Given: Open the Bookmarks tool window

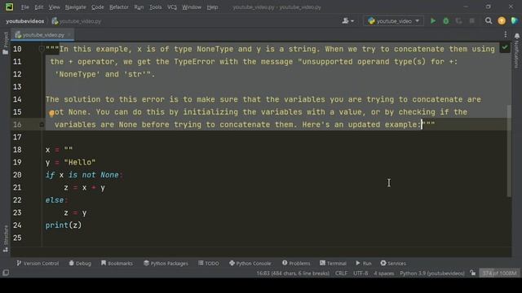Looking at the screenshot, I should [117, 263].
